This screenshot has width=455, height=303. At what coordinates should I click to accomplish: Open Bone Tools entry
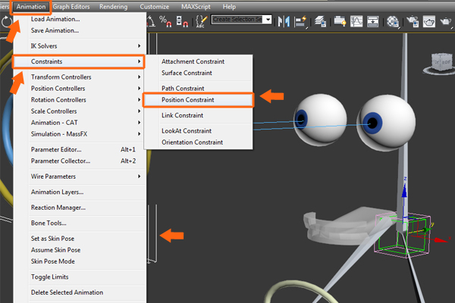click(x=80, y=223)
